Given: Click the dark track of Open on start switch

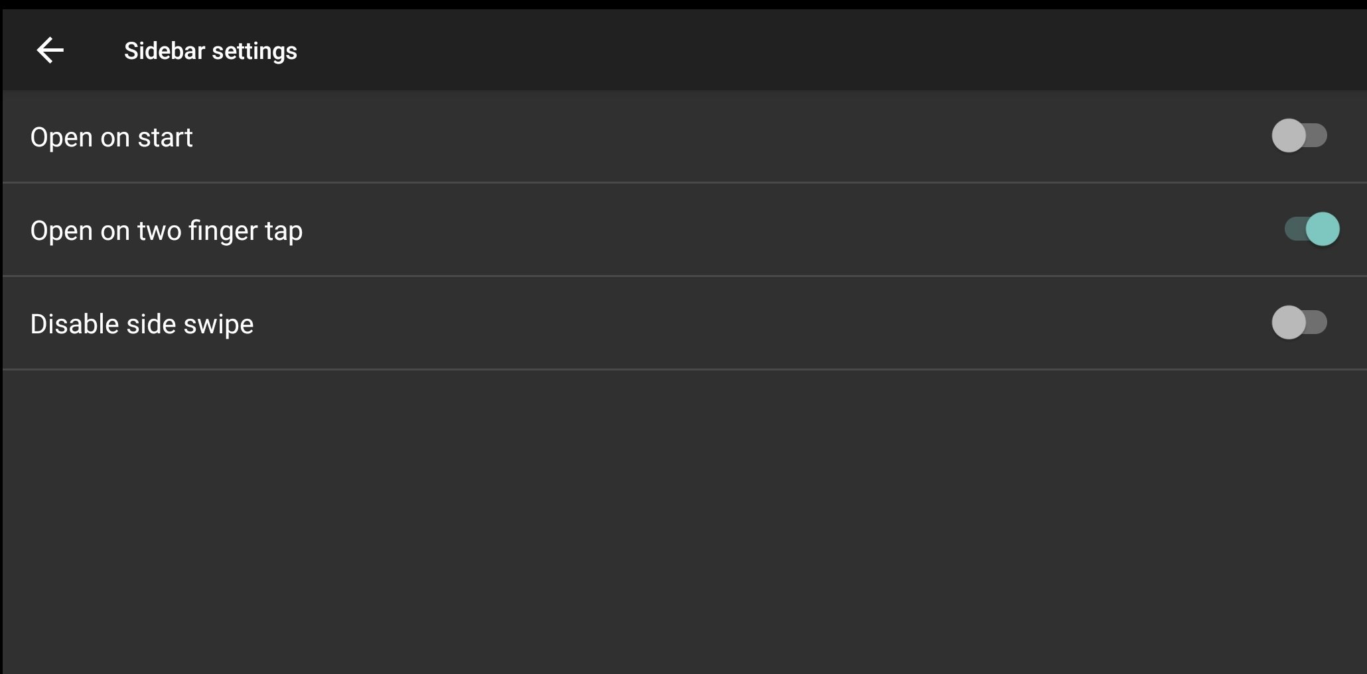Looking at the screenshot, I should [x=1317, y=136].
